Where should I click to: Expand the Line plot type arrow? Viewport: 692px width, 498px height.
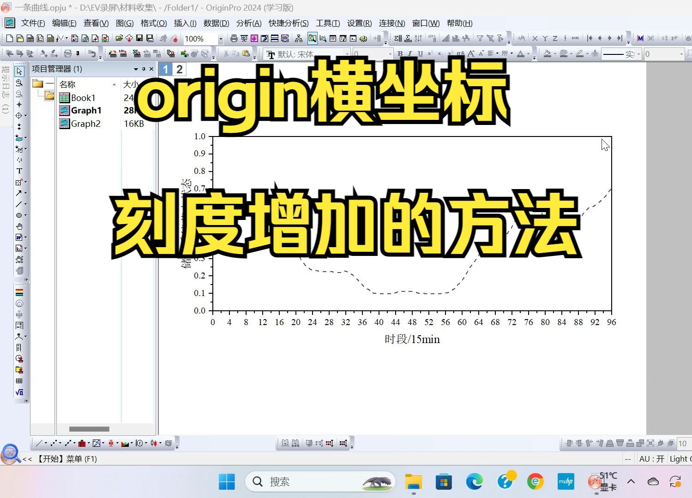45,443
